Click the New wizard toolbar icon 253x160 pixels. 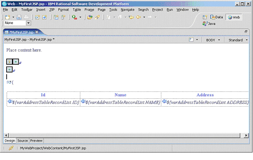click(8, 17)
